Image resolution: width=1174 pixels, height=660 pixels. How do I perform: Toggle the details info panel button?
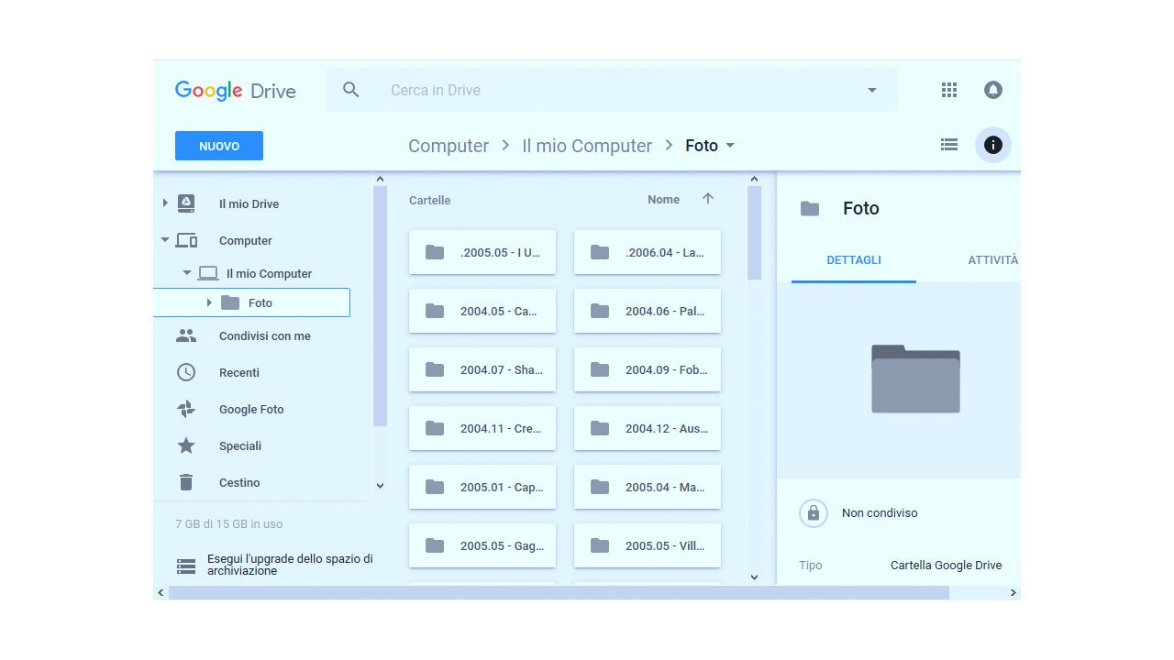(x=993, y=145)
